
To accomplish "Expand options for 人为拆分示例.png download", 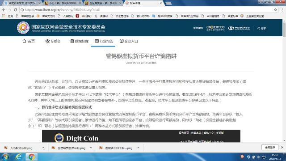I will [43, 148].
